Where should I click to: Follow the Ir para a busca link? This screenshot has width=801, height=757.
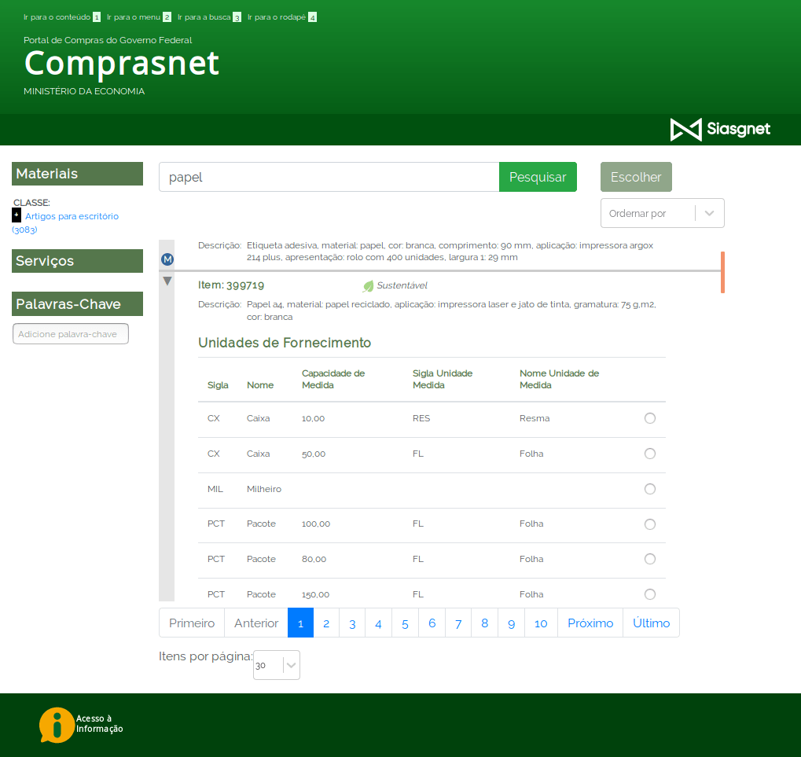[x=209, y=17]
